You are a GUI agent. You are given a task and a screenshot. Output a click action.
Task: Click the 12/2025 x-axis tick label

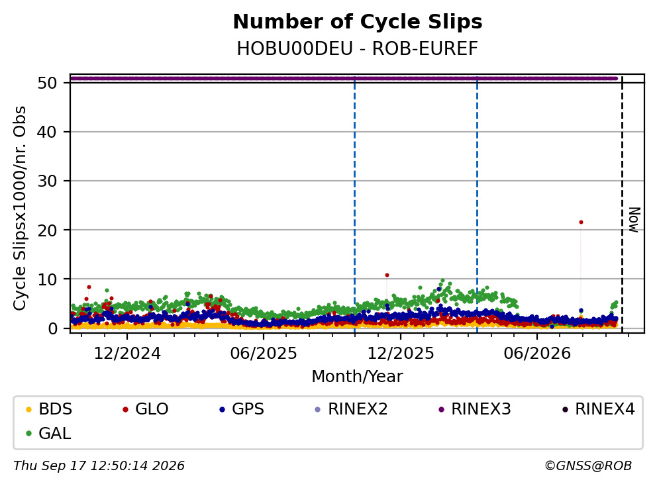[401, 354]
